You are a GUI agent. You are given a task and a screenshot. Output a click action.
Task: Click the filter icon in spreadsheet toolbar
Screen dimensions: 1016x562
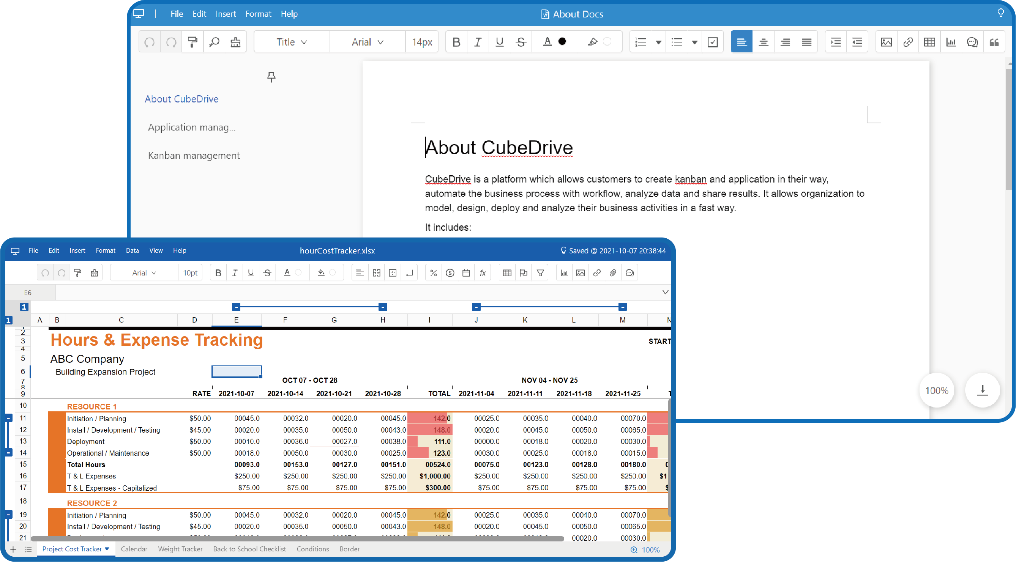coord(540,273)
